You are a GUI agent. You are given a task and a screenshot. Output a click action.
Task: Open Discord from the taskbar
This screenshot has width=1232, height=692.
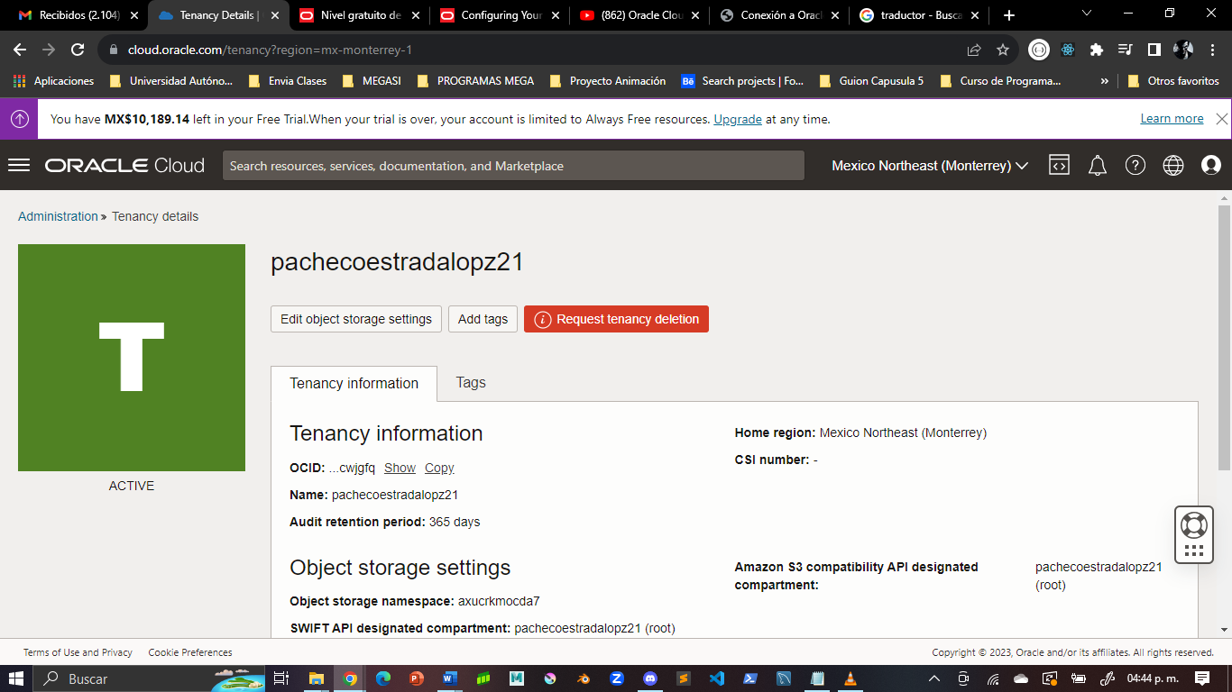[650, 678]
